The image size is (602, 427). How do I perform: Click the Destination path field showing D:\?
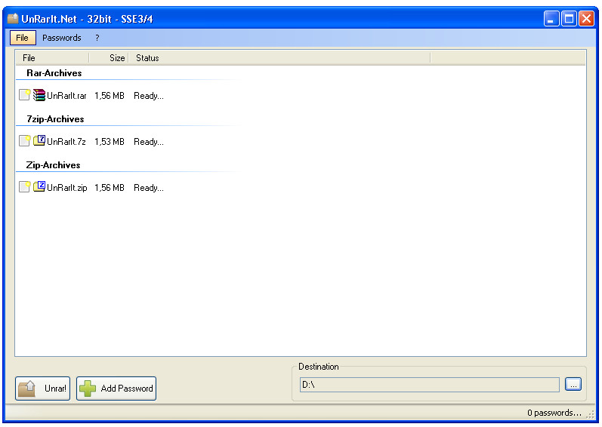click(429, 385)
